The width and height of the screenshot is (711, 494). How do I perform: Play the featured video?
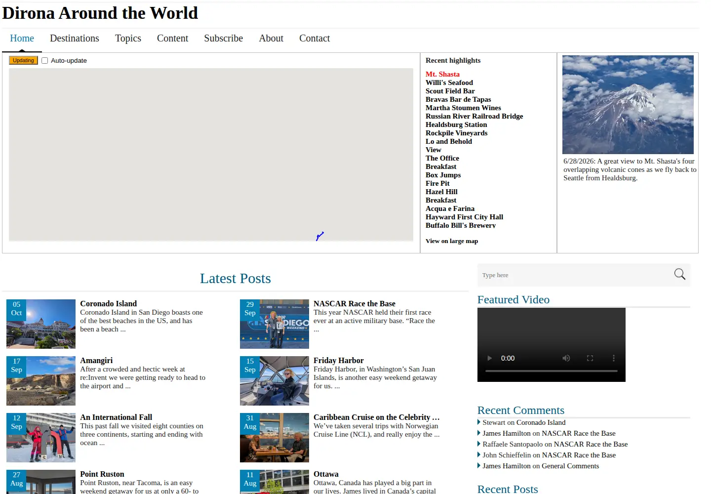490,358
